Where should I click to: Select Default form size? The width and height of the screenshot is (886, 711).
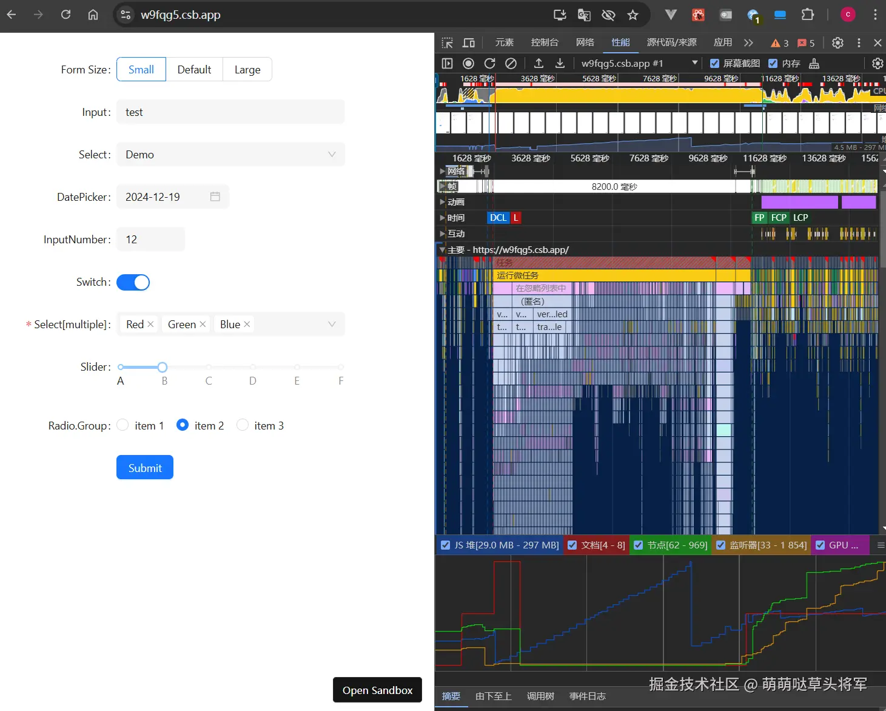pyautogui.click(x=194, y=69)
